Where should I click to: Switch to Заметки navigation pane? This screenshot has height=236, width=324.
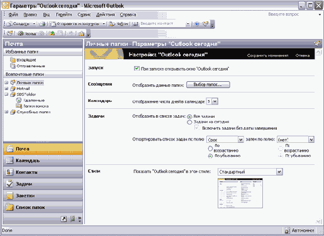(x=43, y=196)
